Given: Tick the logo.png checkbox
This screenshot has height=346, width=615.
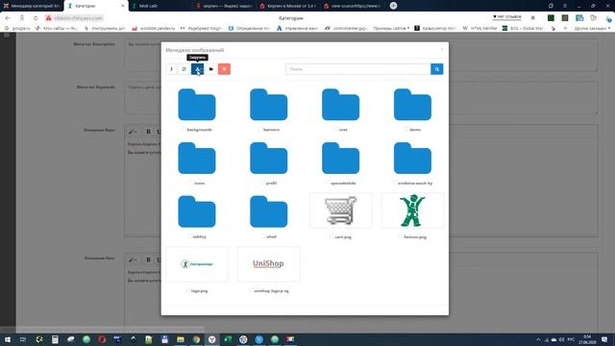Looking at the screenshot, I should pos(188,290).
